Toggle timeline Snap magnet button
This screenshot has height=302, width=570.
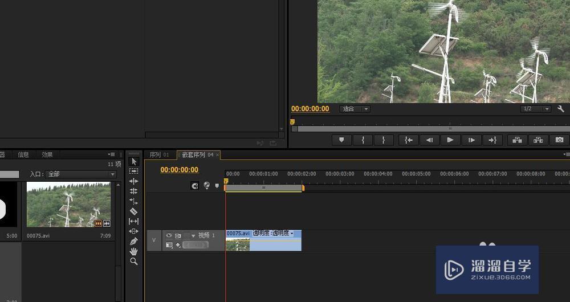click(x=195, y=185)
